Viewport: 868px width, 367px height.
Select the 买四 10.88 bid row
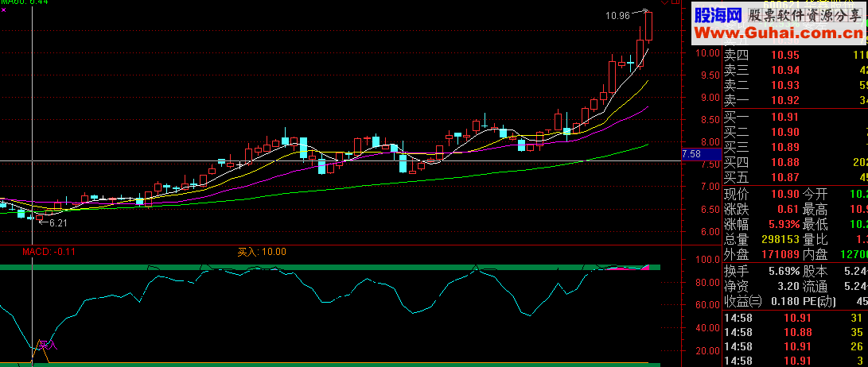[796, 162]
